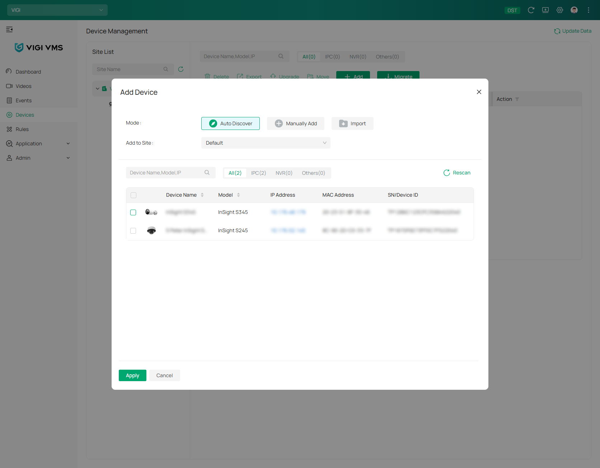Open the user avatar in header
The image size is (600, 468).
coord(574,10)
